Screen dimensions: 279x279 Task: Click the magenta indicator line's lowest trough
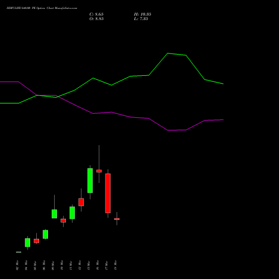coord(168,130)
